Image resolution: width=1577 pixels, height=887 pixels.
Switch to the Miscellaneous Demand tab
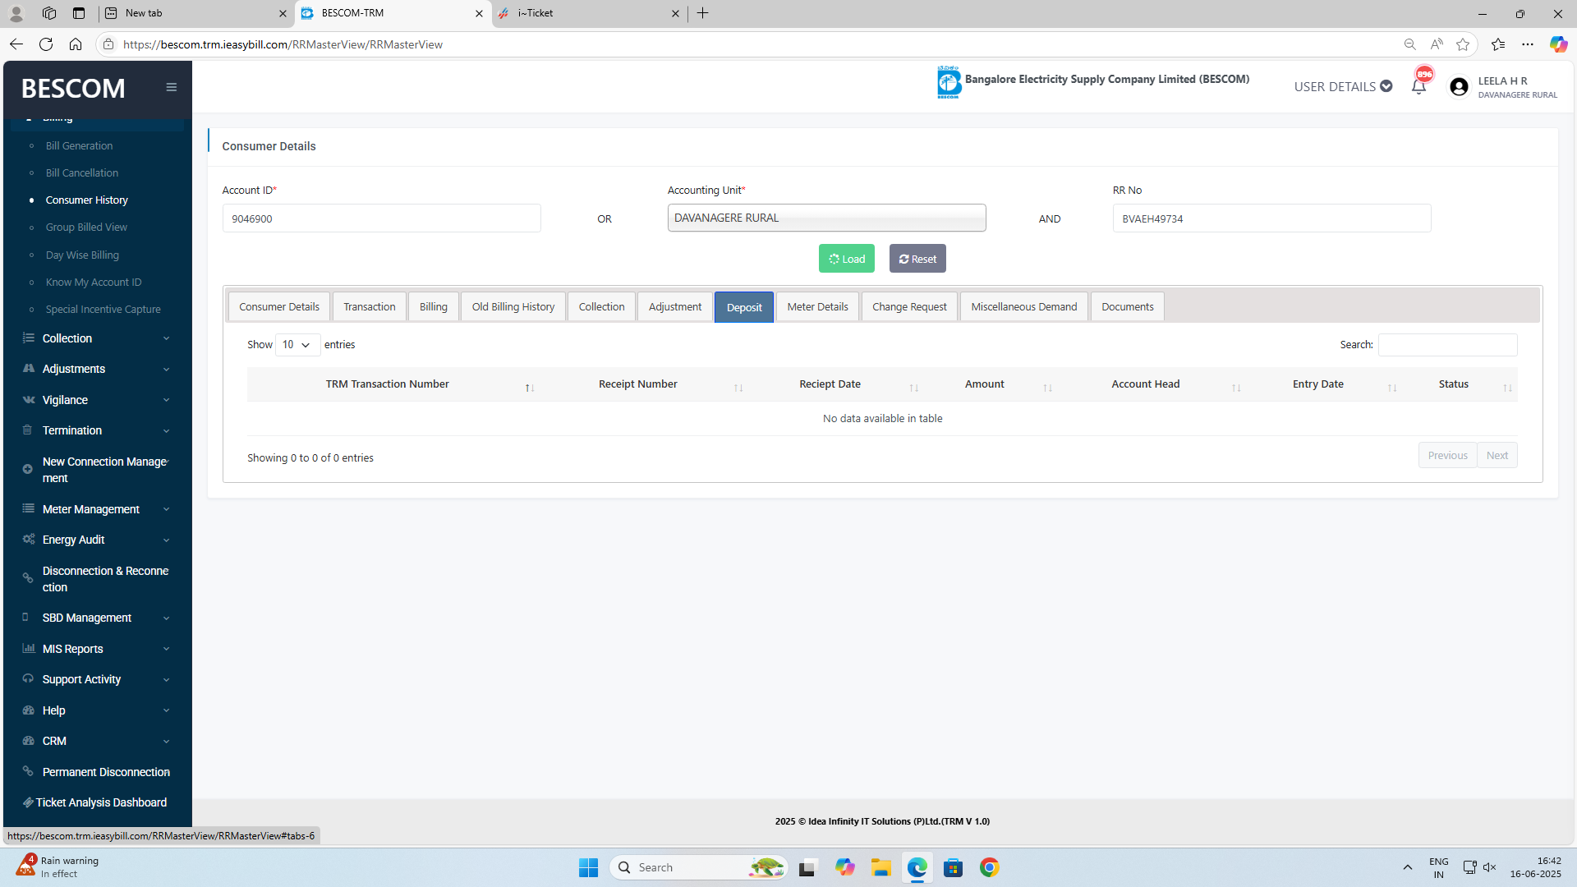[x=1024, y=306]
